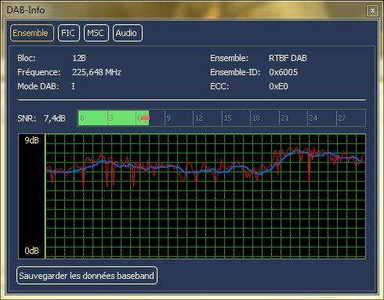Close the DAB-Info window

pyautogui.click(x=372, y=10)
